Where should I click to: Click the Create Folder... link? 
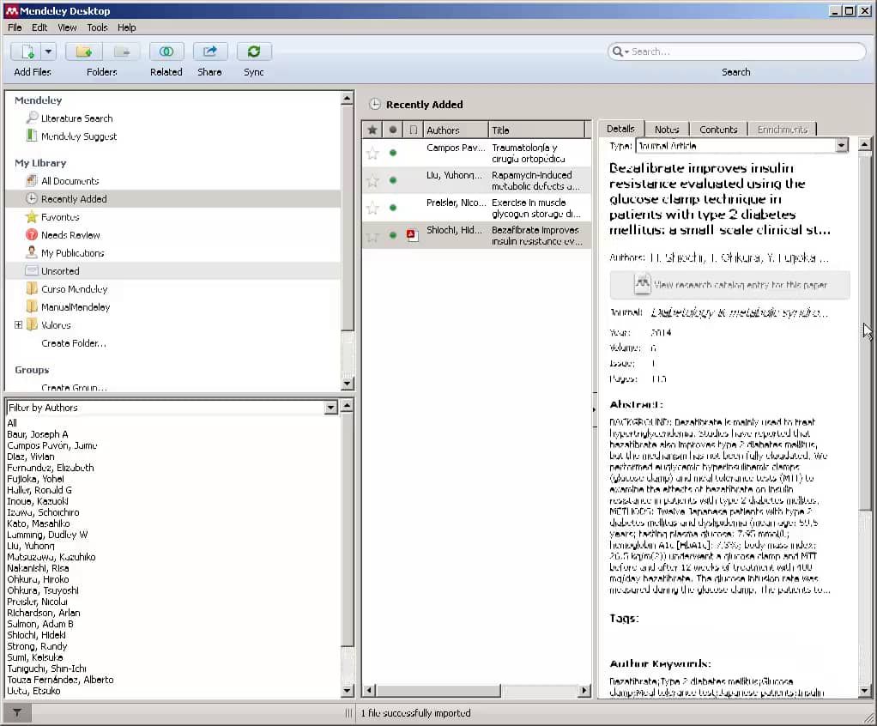(74, 343)
